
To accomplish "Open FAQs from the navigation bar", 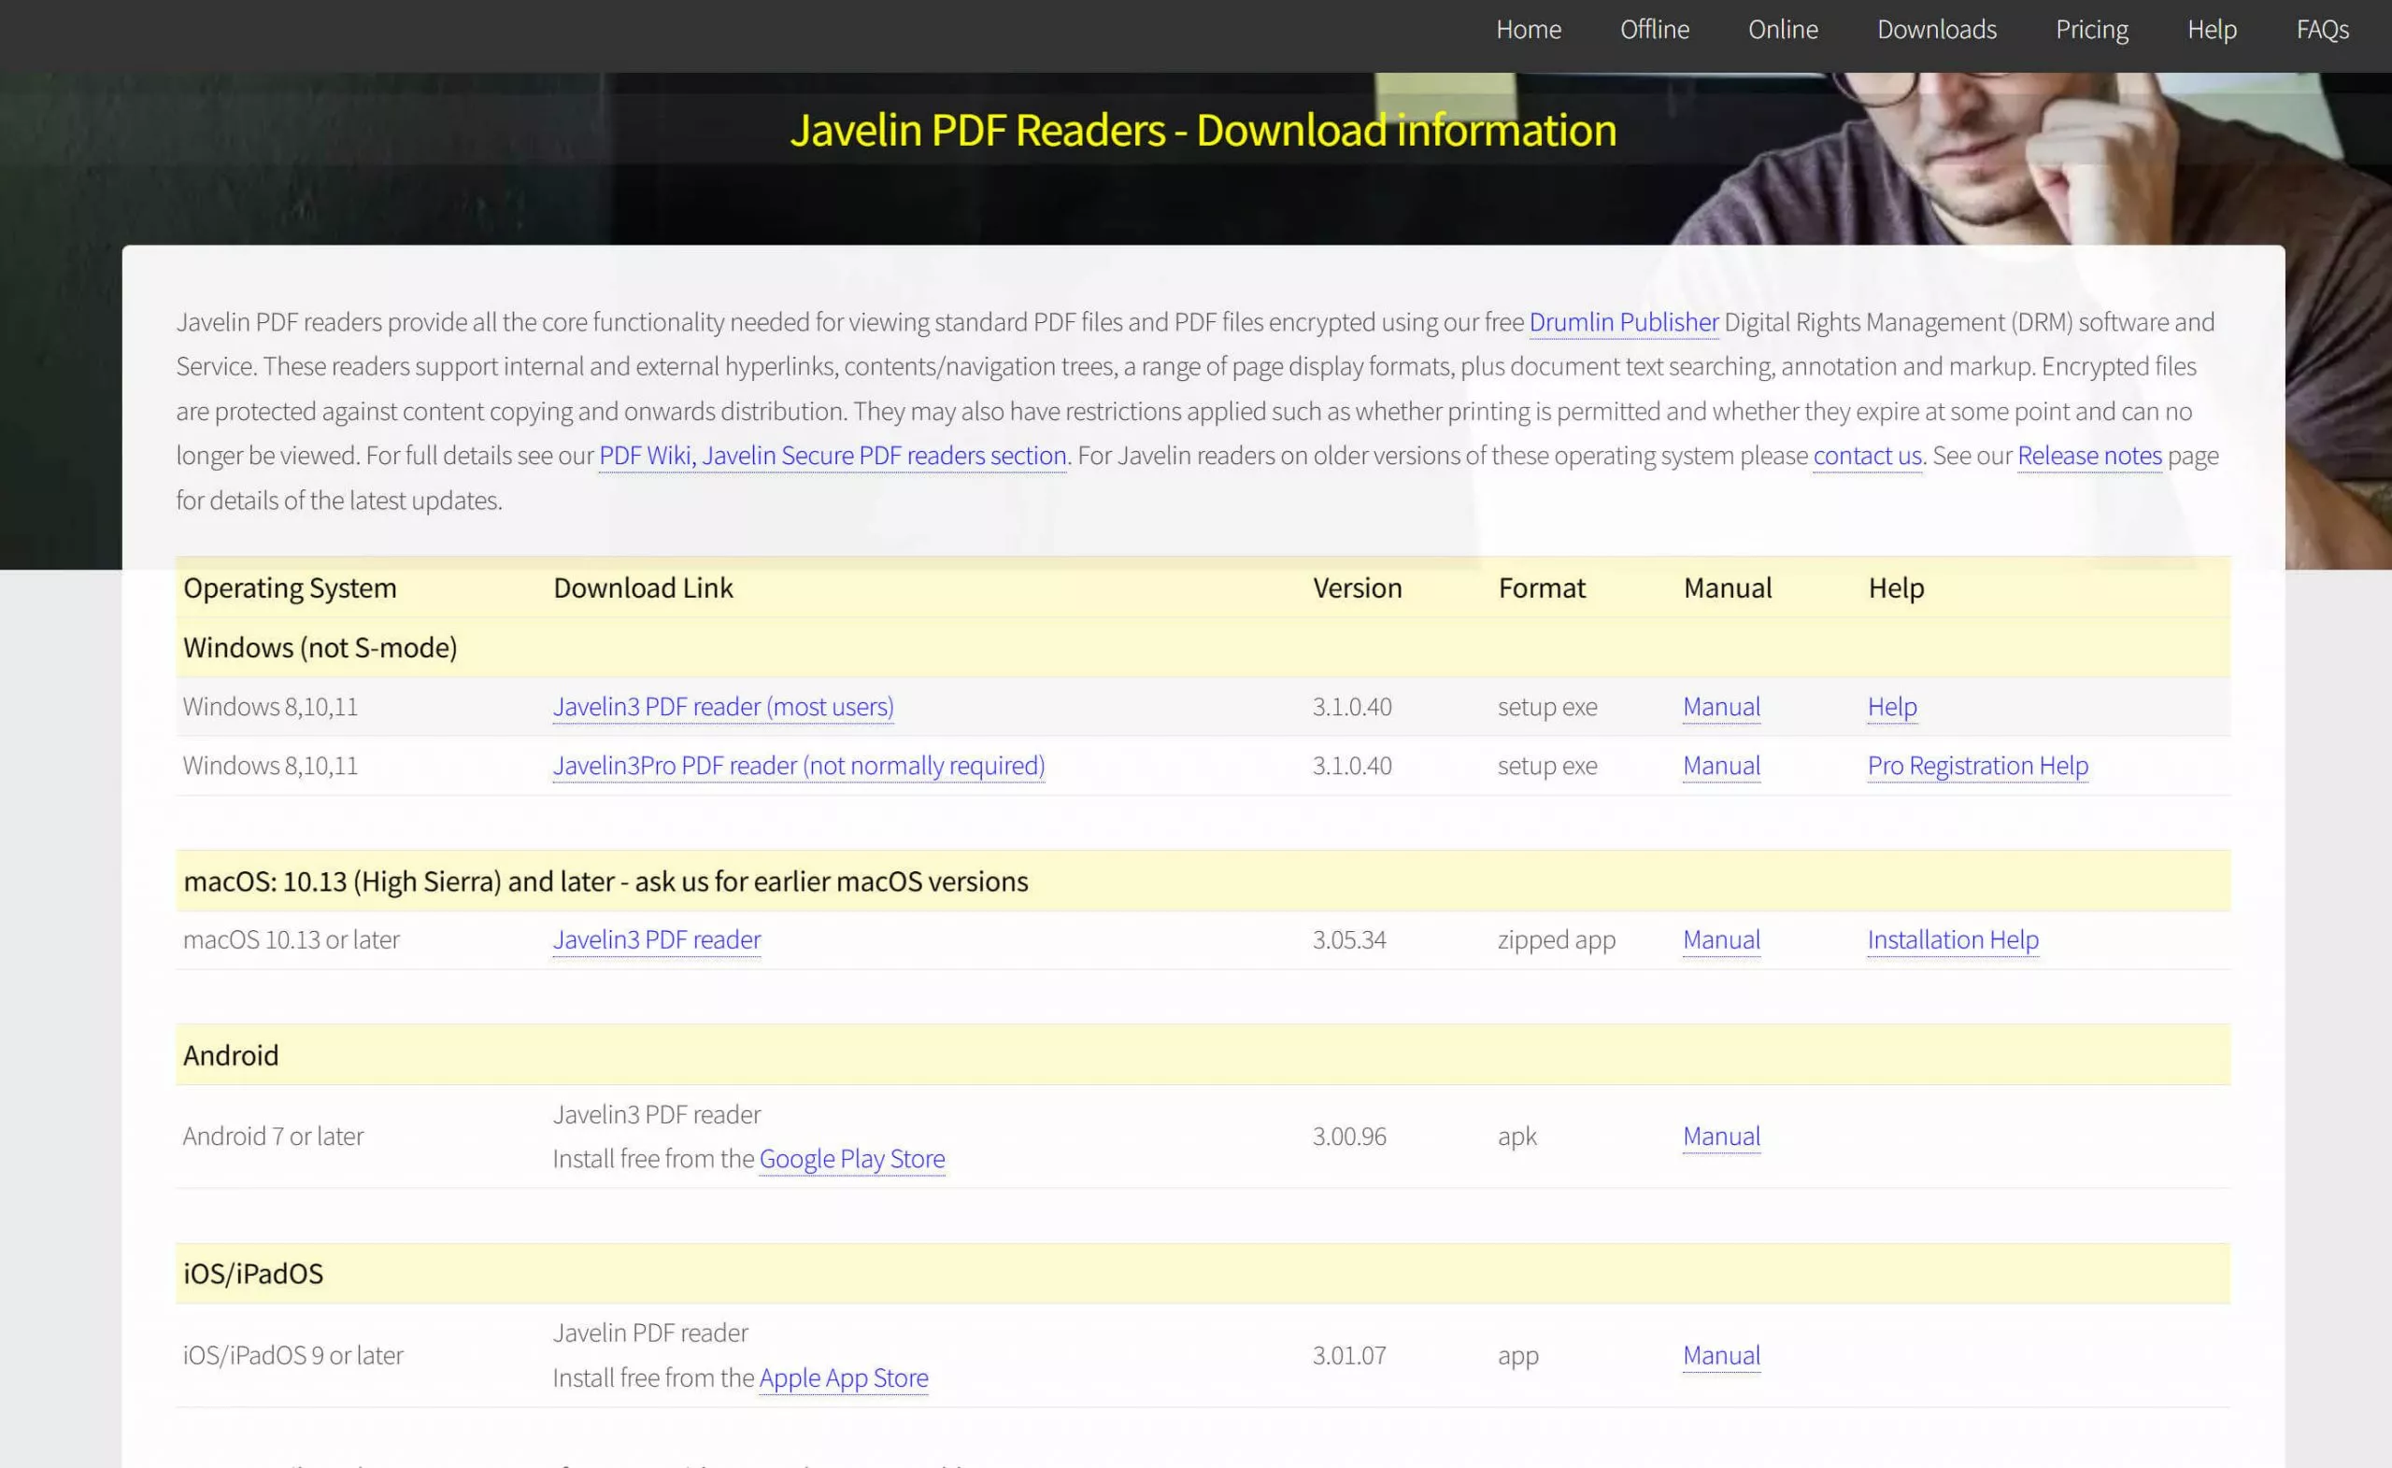I will tap(2322, 29).
